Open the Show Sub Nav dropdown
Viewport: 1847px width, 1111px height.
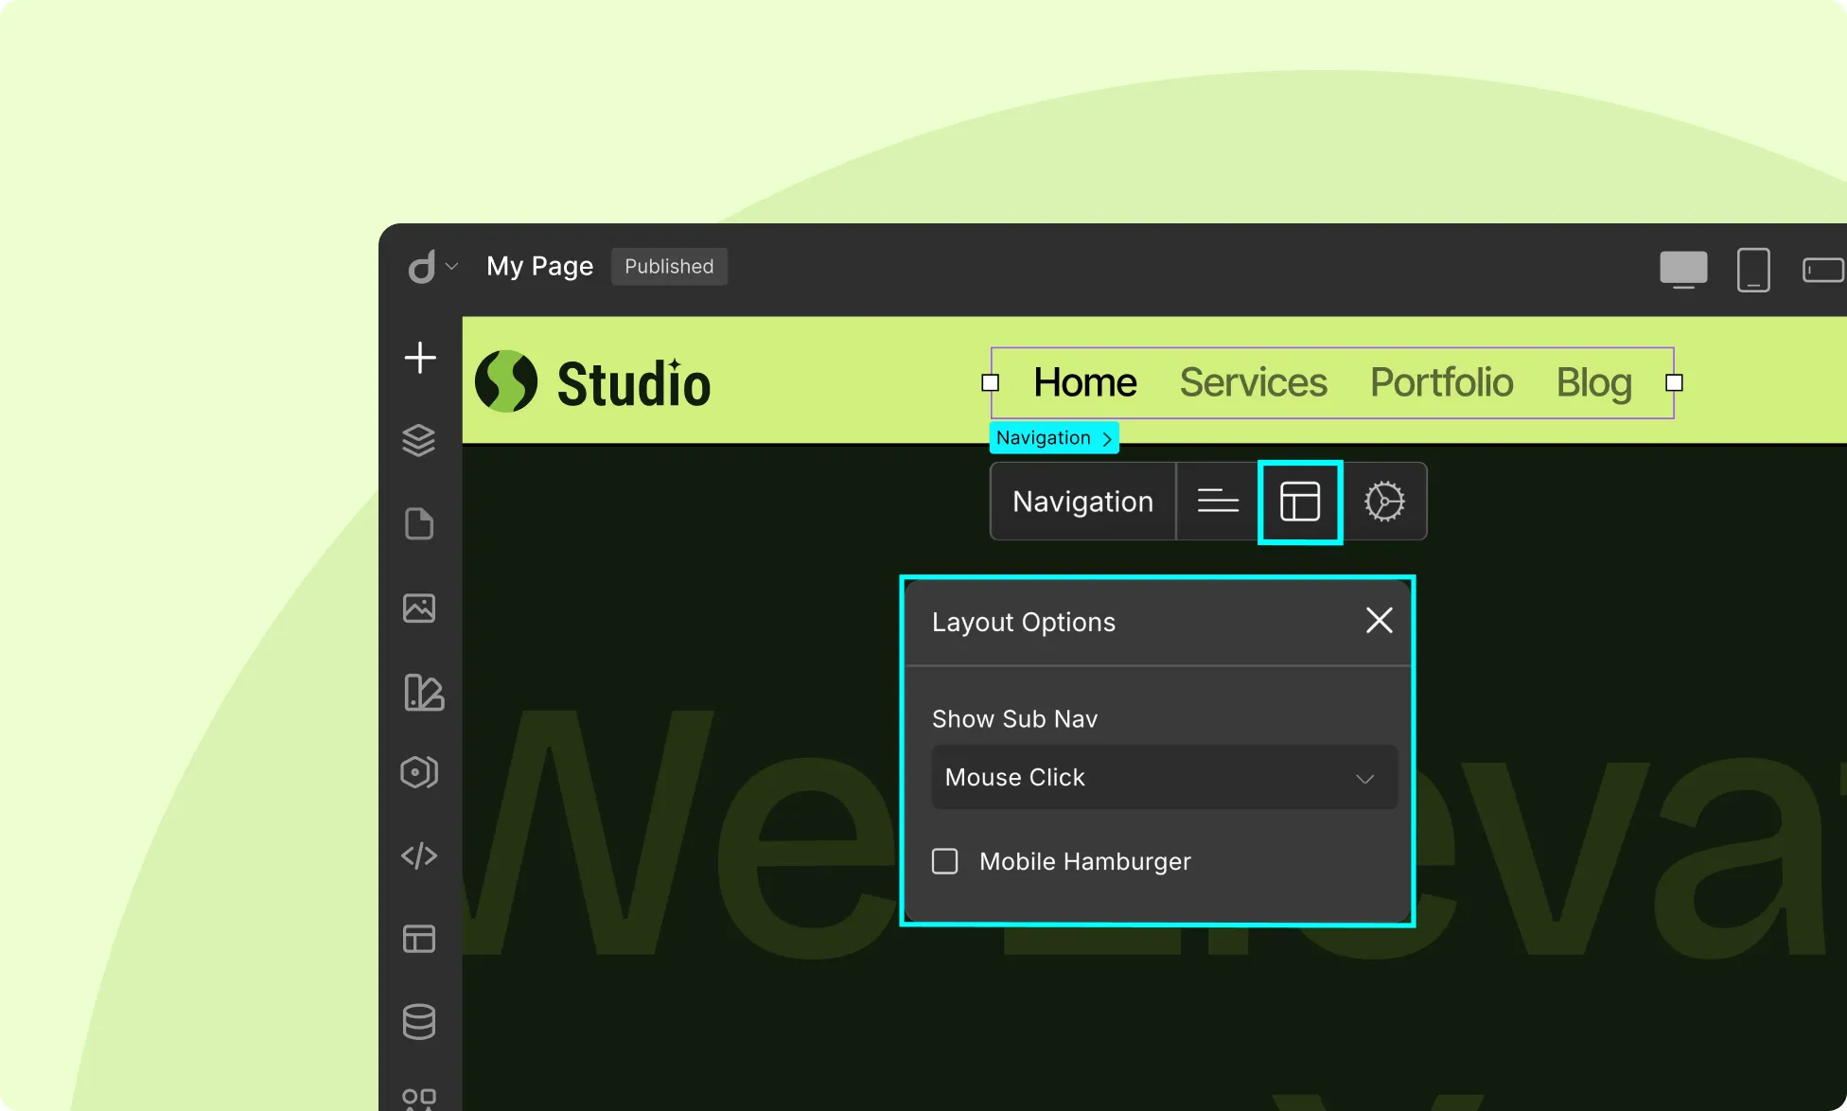coord(1165,777)
